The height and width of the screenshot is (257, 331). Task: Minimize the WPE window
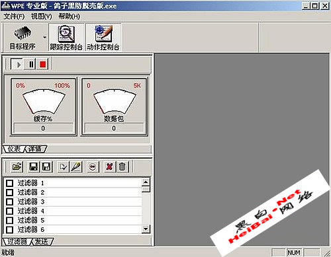coord(306,6)
